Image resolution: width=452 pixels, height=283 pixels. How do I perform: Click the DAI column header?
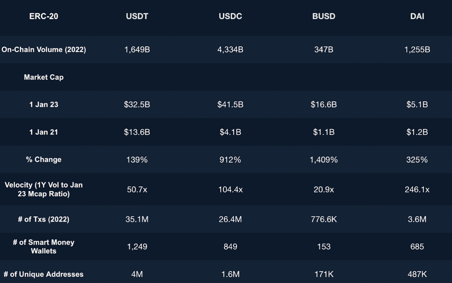pos(417,16)
